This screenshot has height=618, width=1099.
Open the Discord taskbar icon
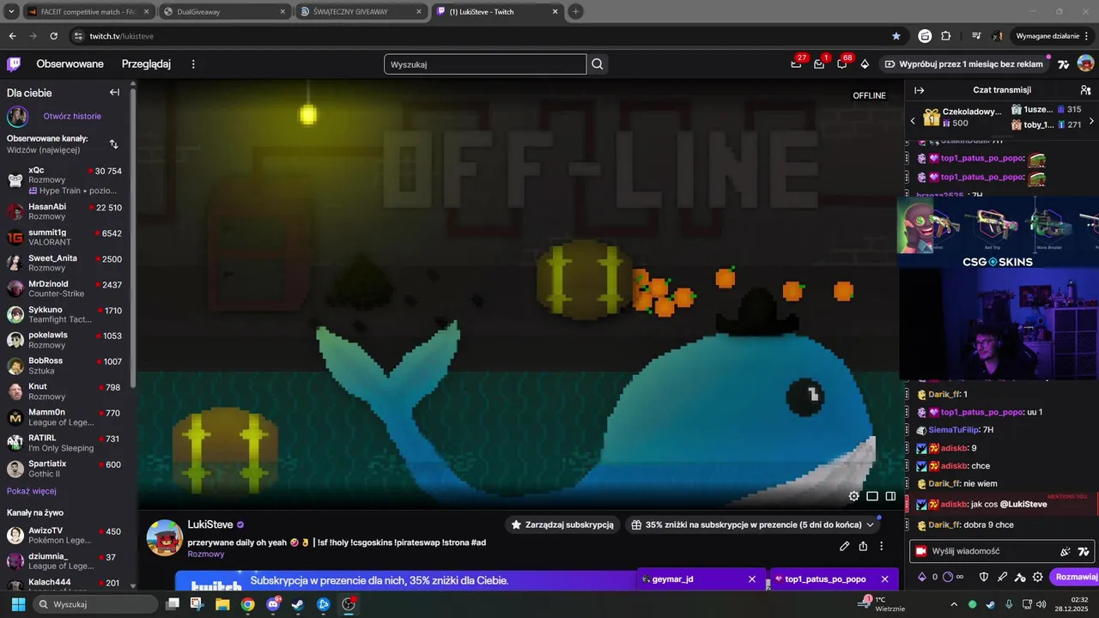(x=273, y=604)
